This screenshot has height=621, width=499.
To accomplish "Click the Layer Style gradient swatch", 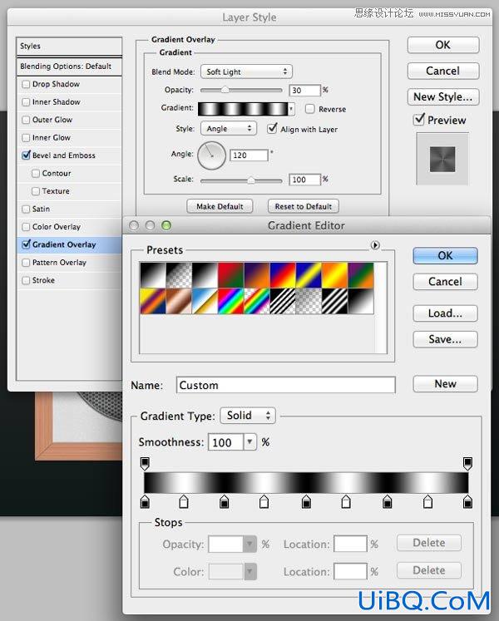I will click(x=243, y=109).
